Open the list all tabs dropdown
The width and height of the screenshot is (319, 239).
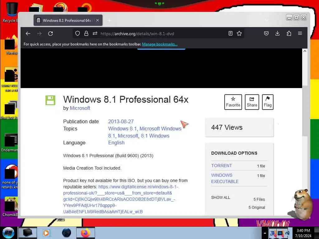267,20
